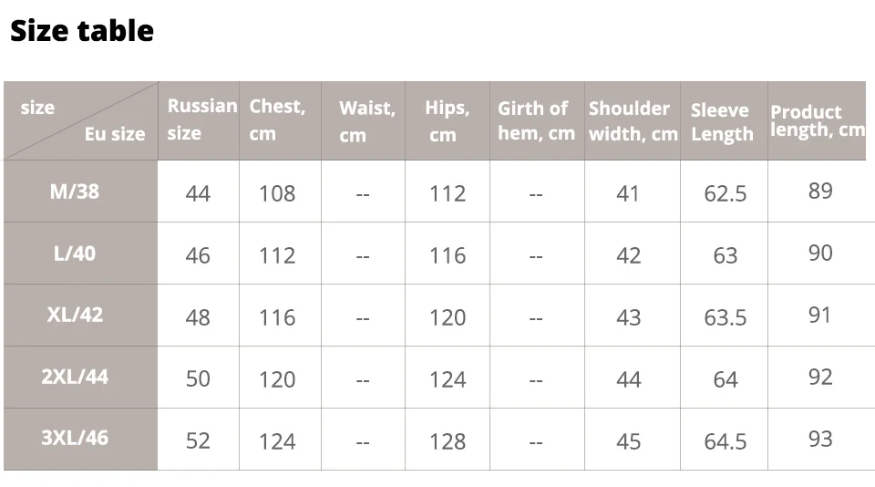The width and height of the screenshot is (875, 487).
Task: Click the Waist, cm column header
Action: (367, 121)
